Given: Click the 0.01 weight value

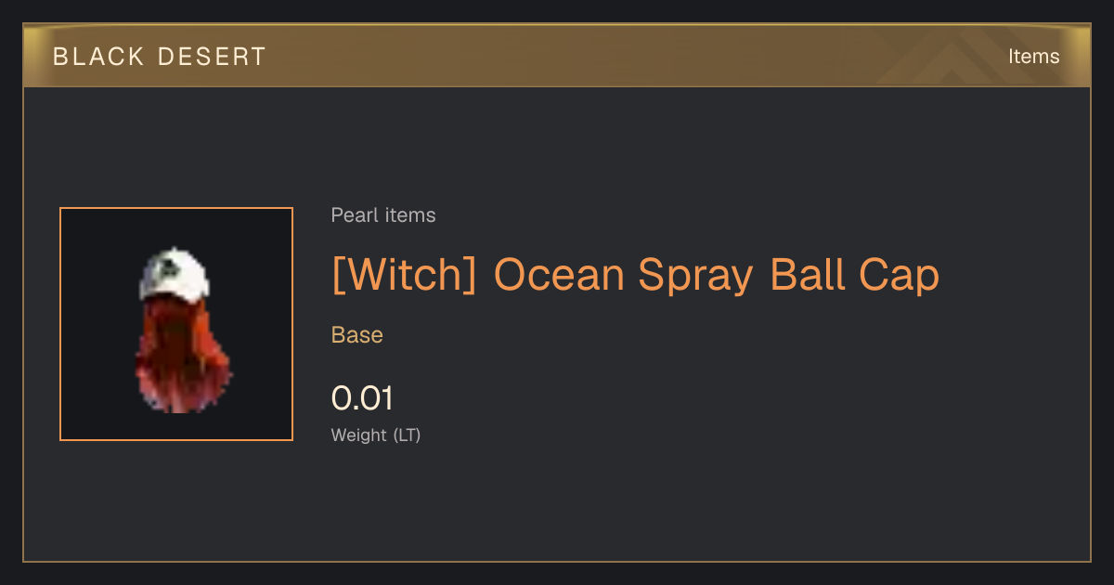Looking at the screenshot, I should coord(362,398).
